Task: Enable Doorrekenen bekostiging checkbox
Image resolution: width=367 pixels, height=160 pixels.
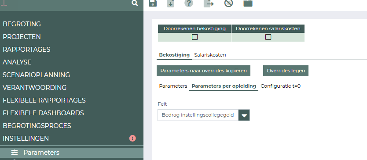Action: click(x=195, y=37)
